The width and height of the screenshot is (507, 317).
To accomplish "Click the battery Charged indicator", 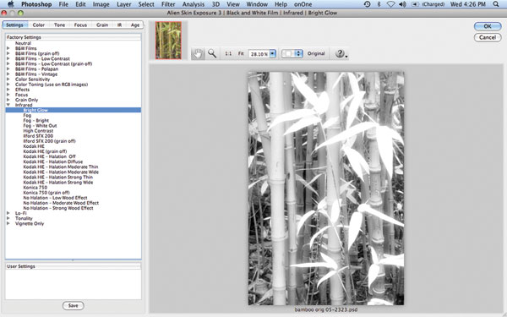I will 428,4.
